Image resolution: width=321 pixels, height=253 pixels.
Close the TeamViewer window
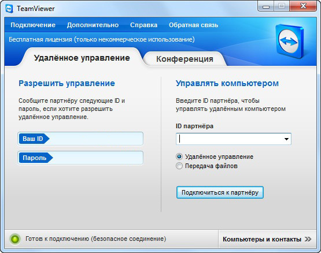[303, 6]
